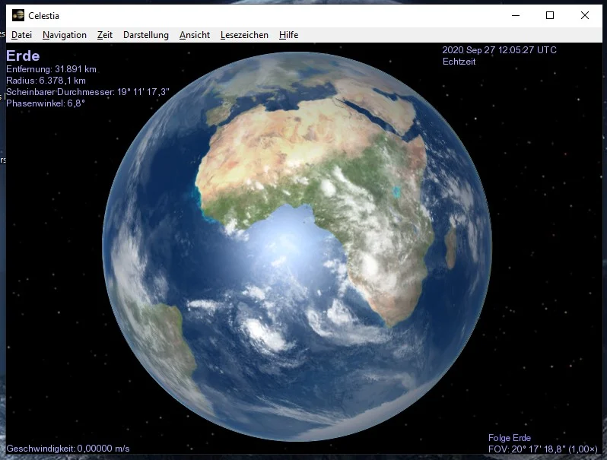Click the Geschwindigkeit: 0,00000 m/s readout

pos(68,449)
